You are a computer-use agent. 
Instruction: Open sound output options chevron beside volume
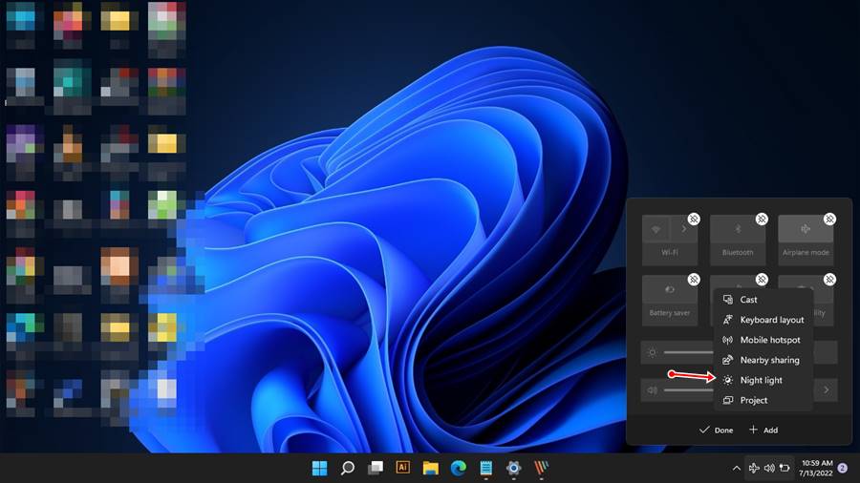tap(826, 389)
